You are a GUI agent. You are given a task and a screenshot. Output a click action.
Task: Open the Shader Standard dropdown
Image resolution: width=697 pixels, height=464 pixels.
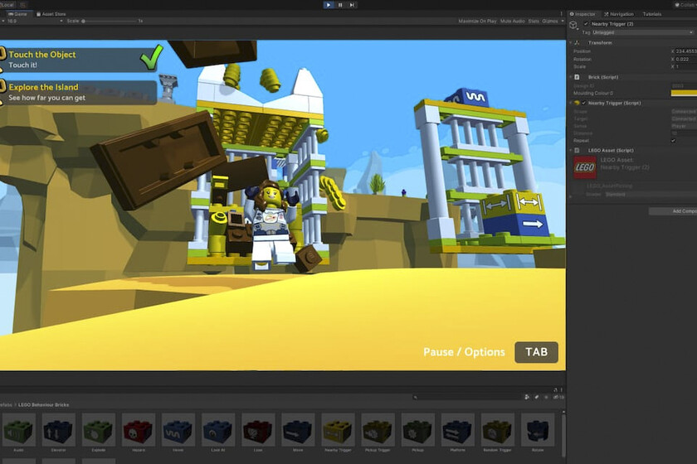(651, 195)
